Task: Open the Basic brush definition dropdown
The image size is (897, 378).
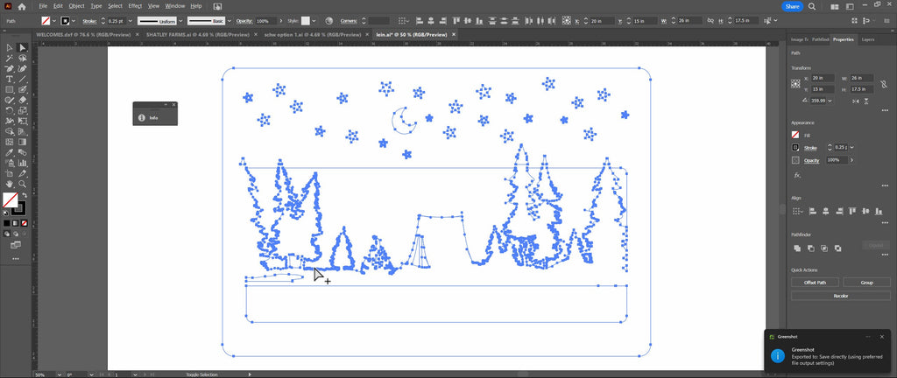Action: point(230,20)
